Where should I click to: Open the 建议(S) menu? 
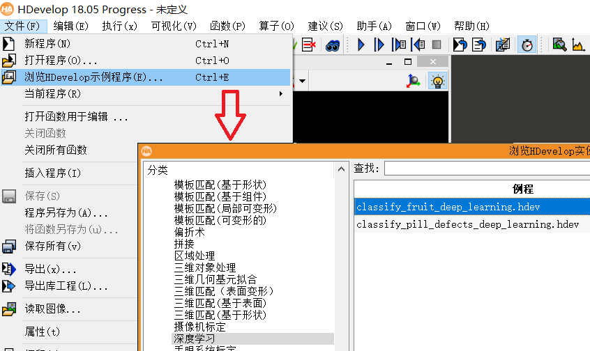point(326,26)
